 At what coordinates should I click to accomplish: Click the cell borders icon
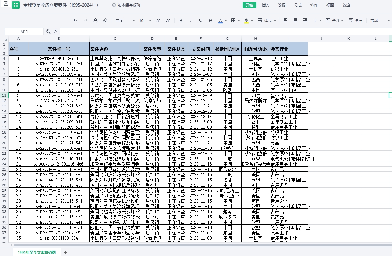[234, 21]
